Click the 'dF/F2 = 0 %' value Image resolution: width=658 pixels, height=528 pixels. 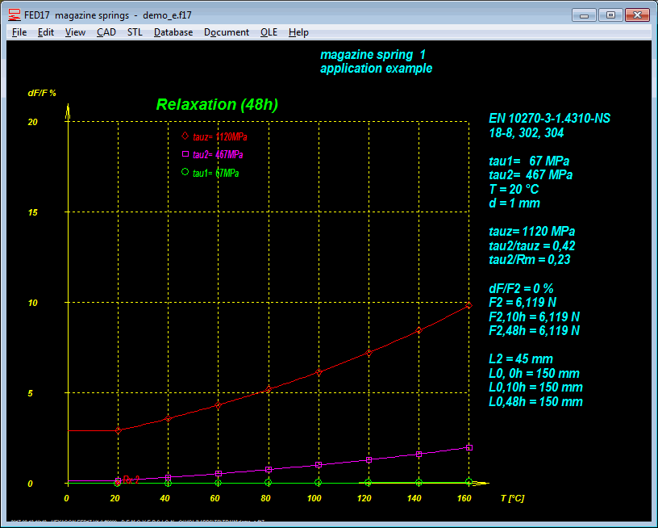click(521, 288)
